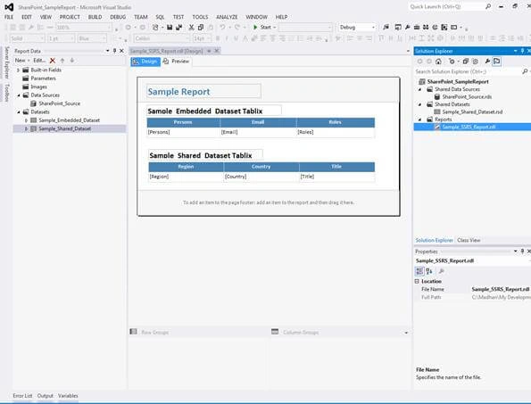Click the wrench Properties icon in Solution Explorer
The image size is (531, 404).
(487, 62)
